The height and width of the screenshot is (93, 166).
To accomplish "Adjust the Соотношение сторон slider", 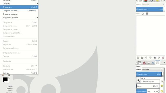I will click(147, 91).
